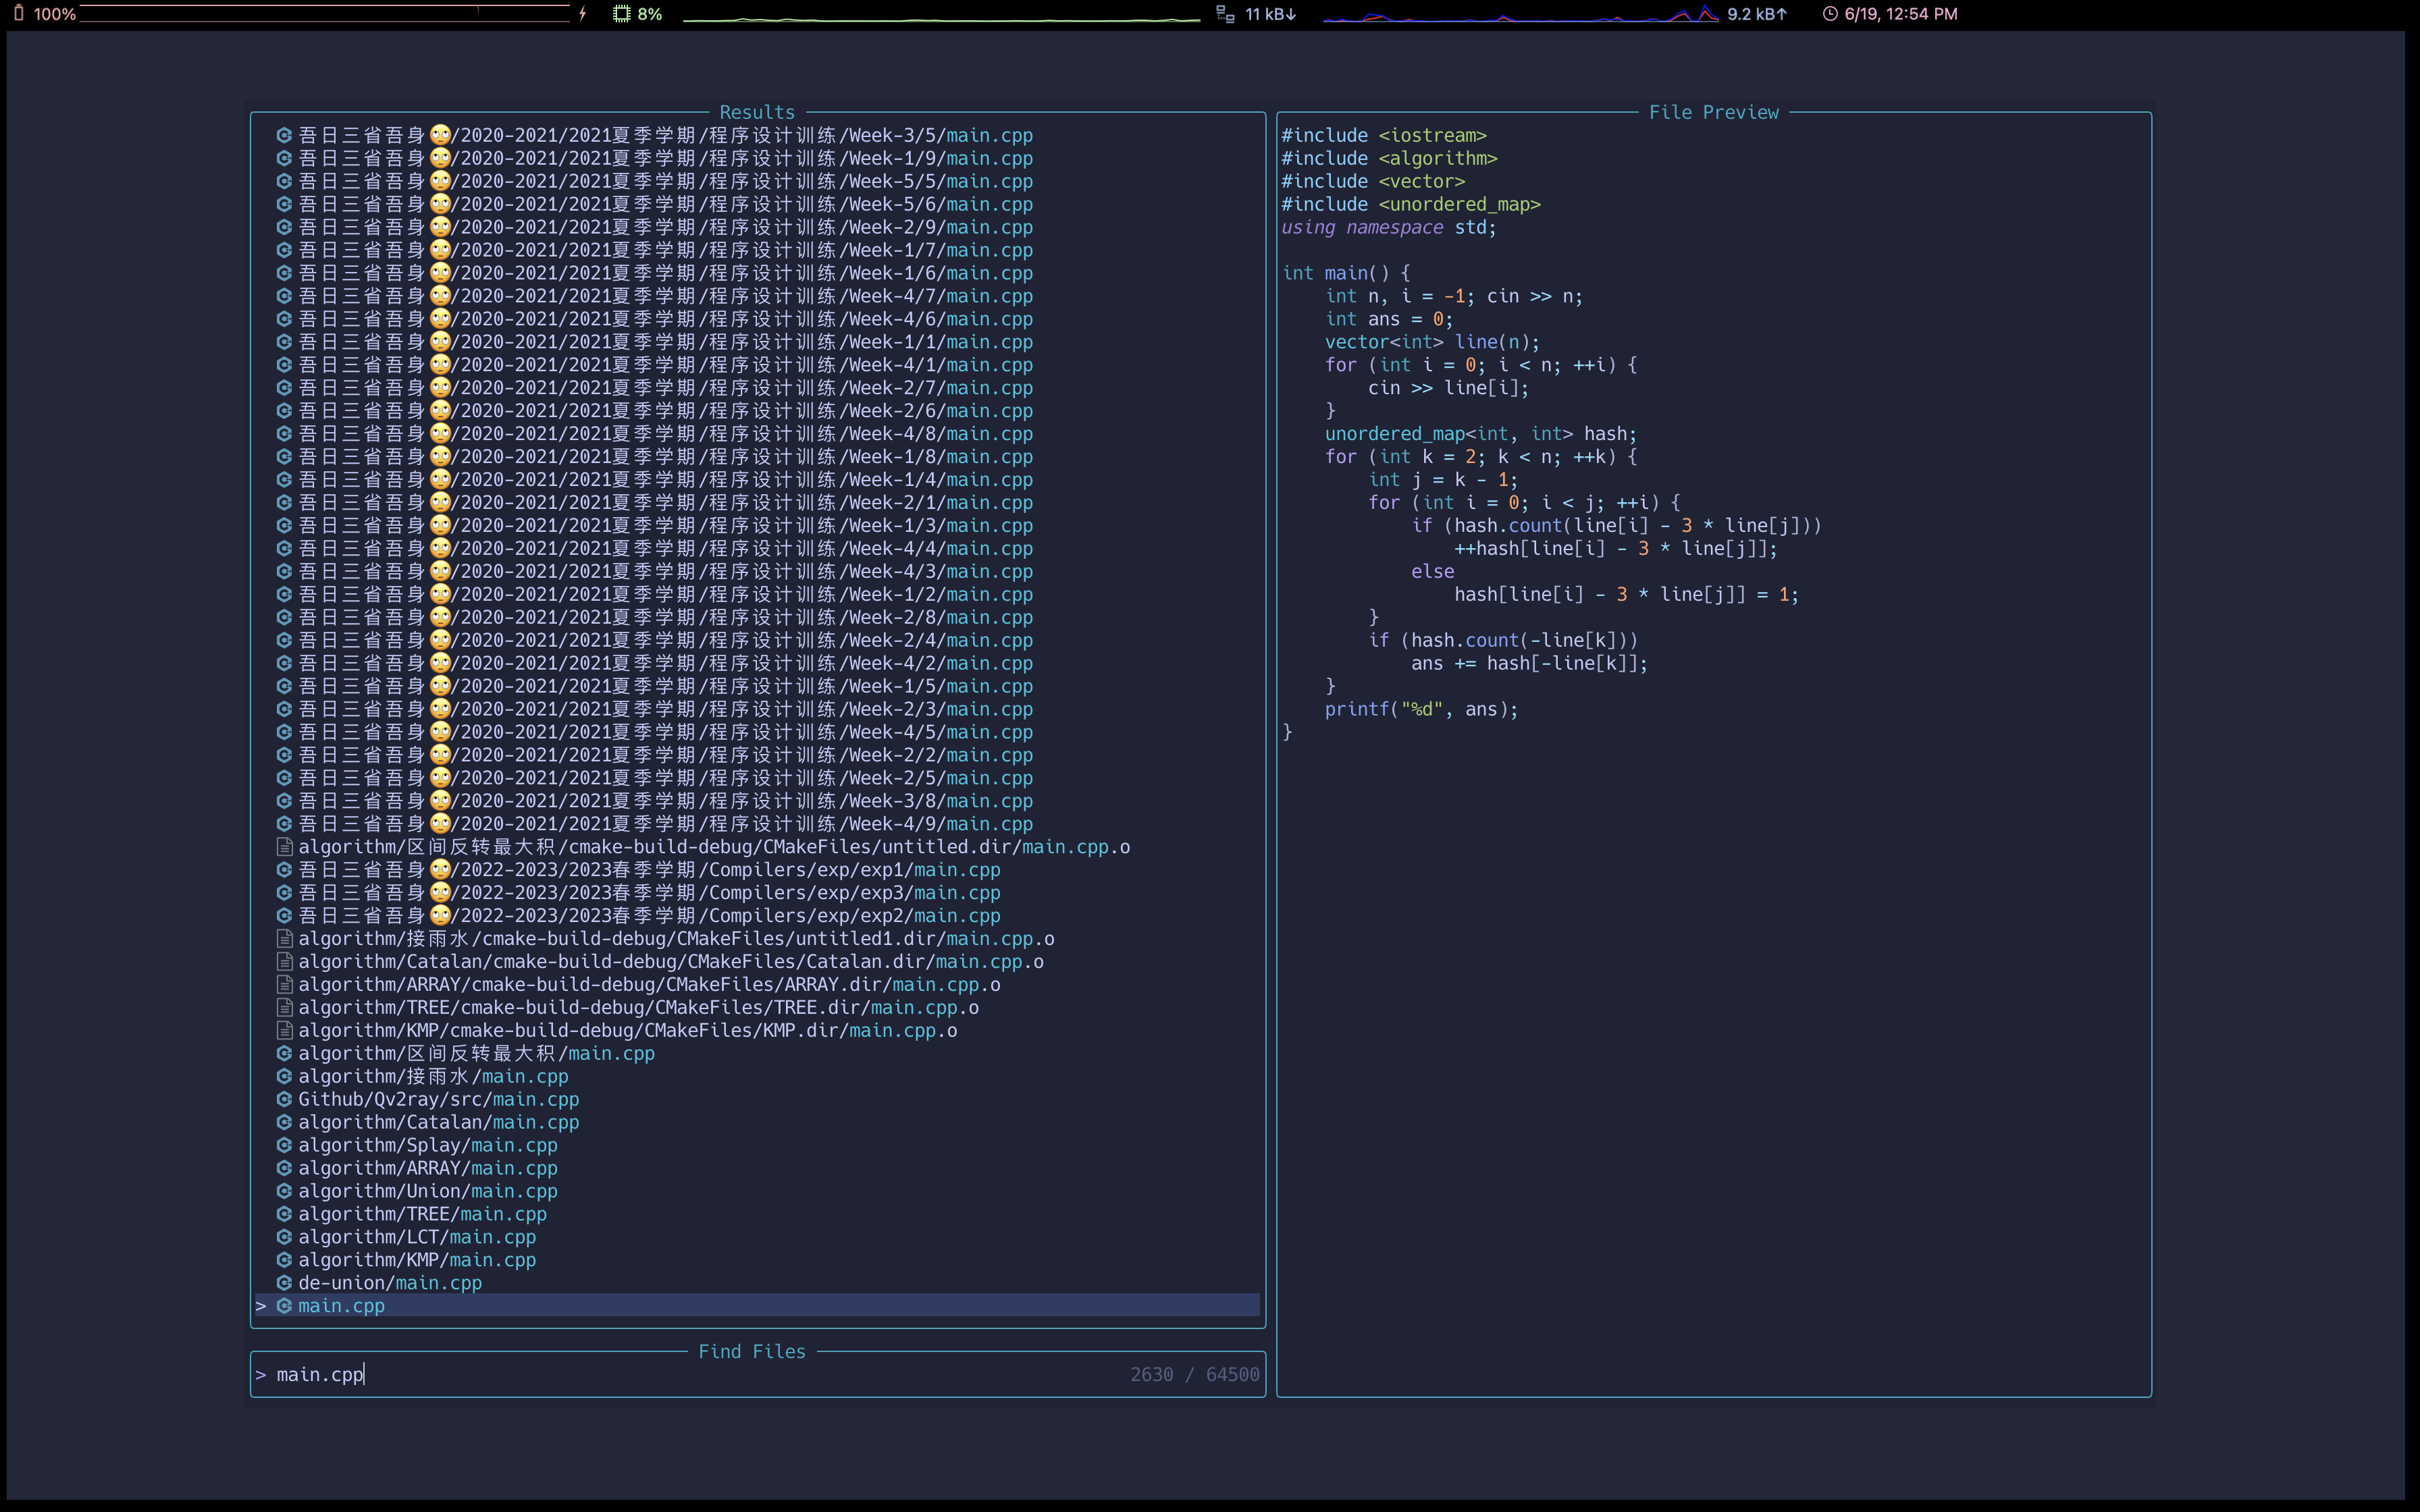Select the algorithm/区间反转最大积/main.cpp result
The width and height of the screenshot is (2420, 1512).
tap(758, 1054)
